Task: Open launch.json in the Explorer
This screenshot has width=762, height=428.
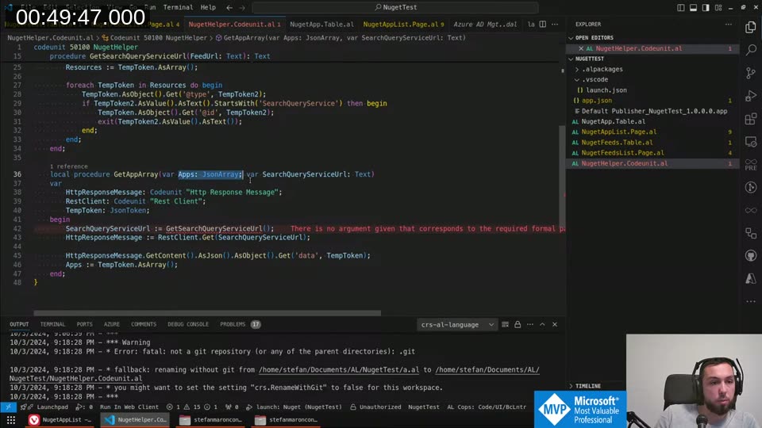Action: (x=606, y=90)
